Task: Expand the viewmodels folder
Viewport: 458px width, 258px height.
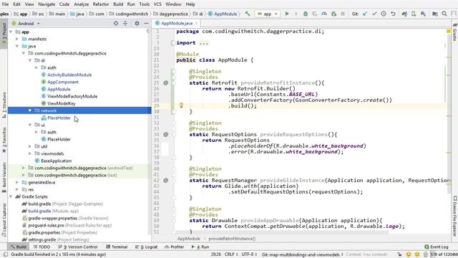Action: click(30, 153)
